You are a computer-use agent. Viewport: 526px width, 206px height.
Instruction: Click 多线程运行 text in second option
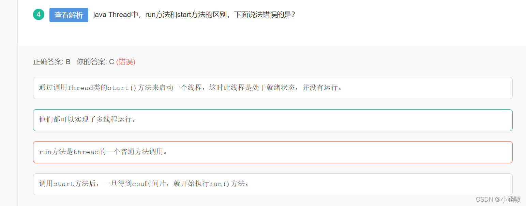(x=114, y=120)
